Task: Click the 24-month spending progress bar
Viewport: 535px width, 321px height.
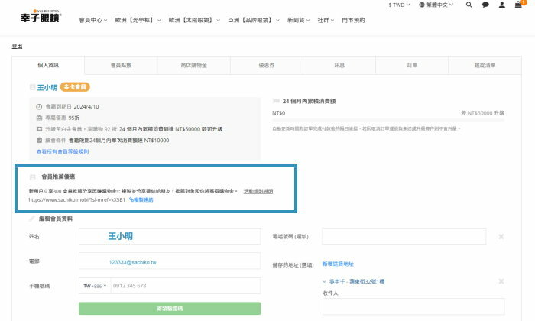Action: pyautogui.click(x=388, y=119)
